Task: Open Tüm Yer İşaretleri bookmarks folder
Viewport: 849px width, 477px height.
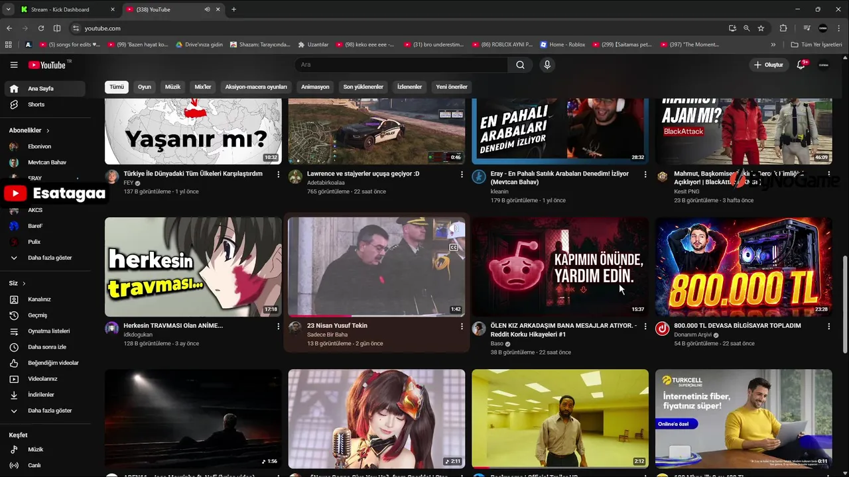Action: coord(816,44)
